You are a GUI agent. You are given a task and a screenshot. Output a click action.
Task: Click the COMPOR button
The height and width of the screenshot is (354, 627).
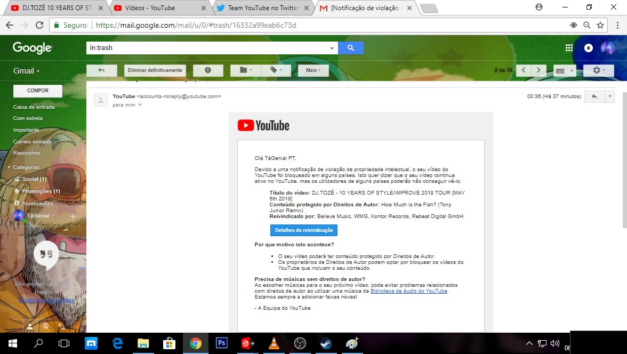point(37,91)
